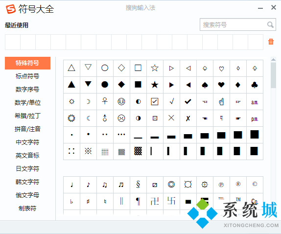281x234 pixels.
Task: Insert the bold checkmark symbol
Action: click(x=188, y=102)
